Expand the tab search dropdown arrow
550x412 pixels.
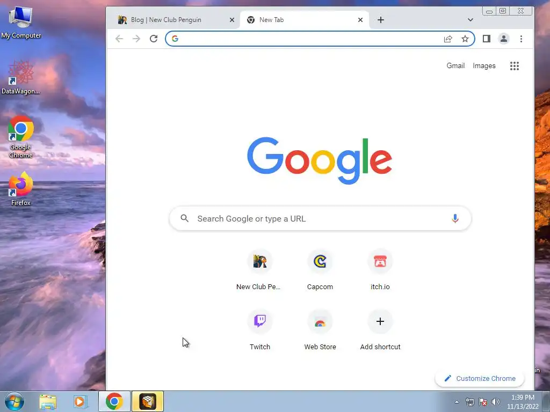click(x=471, y=20)
